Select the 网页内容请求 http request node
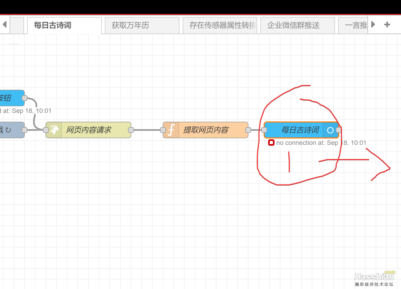Screen dimensions: 401x289 pos(88,130)
